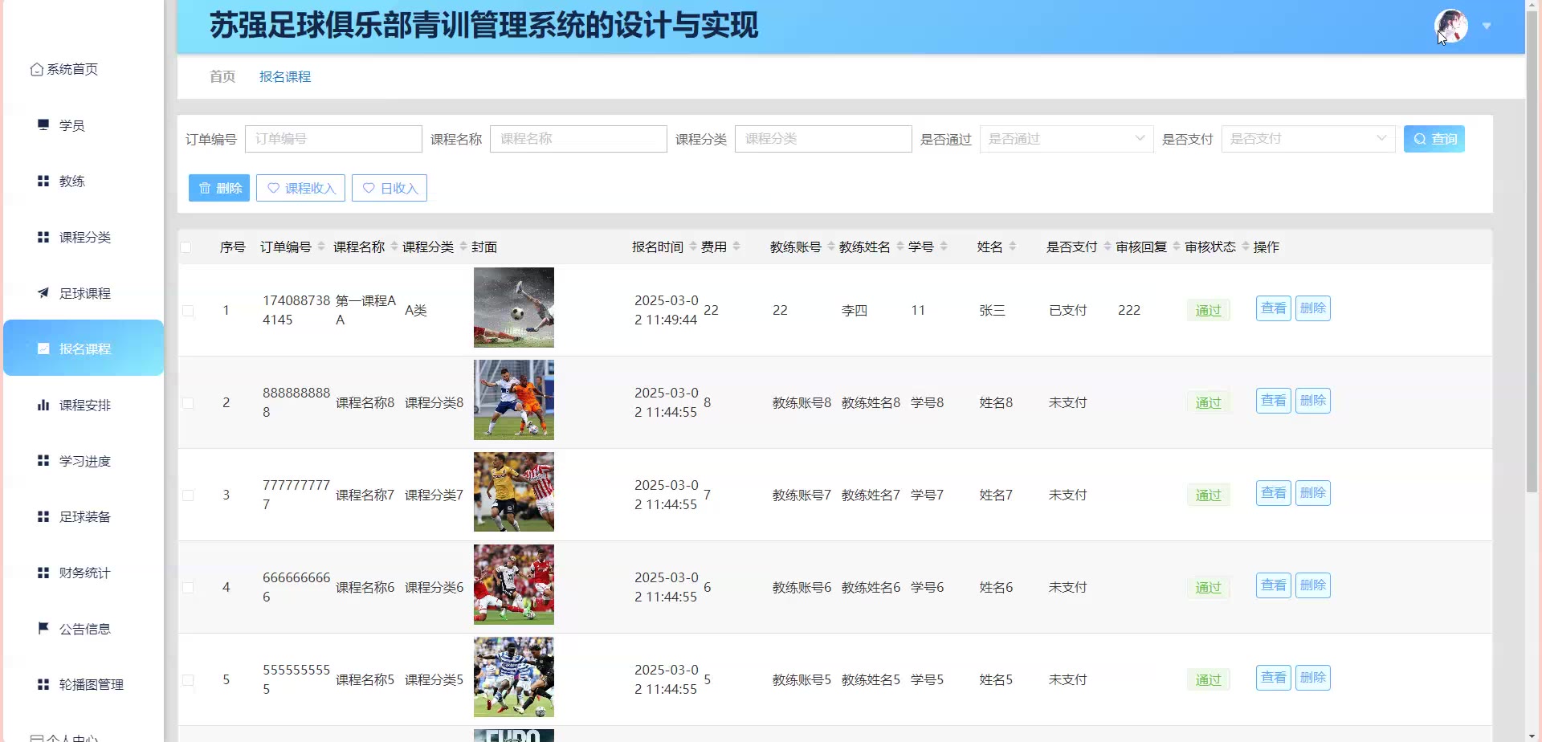Click 查看 for order row 2
The width and height of the screenshot is (1542, 742).
[x=1273, y=401]
